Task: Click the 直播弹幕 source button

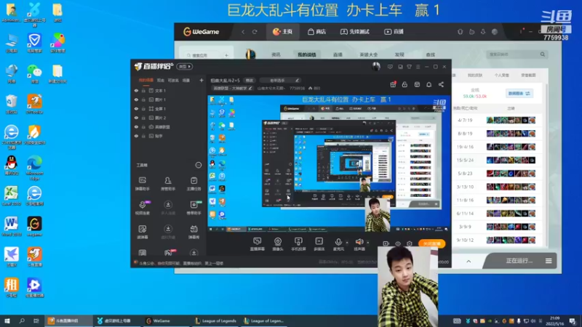Action: coord(257,244)
